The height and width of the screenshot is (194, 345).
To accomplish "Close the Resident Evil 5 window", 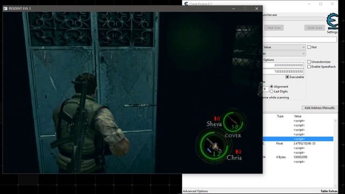I will [x=257, y=9].
